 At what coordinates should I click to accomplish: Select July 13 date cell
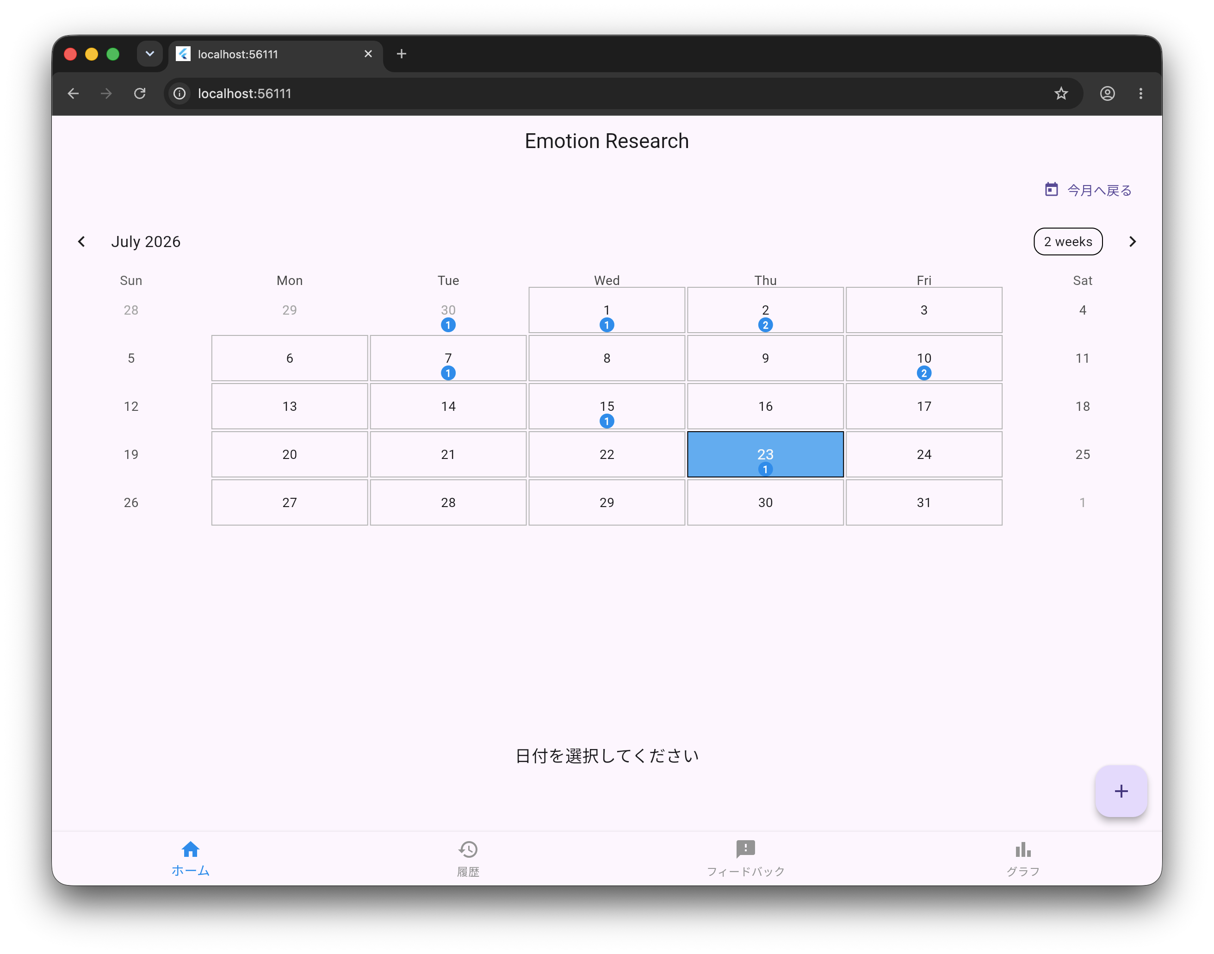[x=289, y=406]
